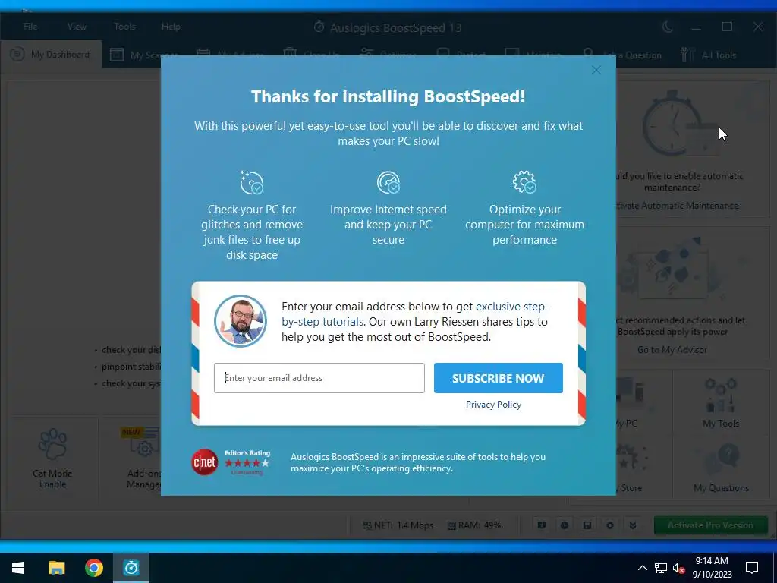
Task: Open the Tools menu in BoostSpeed
Action: pos(124,27)
